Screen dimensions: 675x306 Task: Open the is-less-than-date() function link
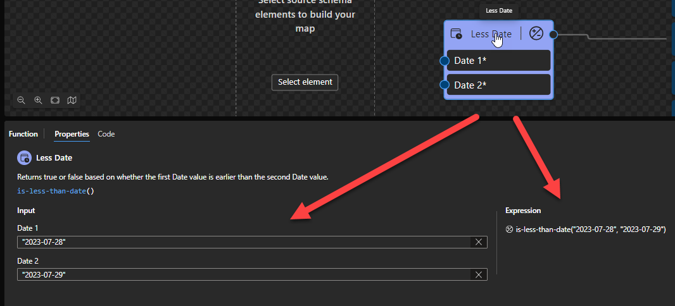point(56,190)
